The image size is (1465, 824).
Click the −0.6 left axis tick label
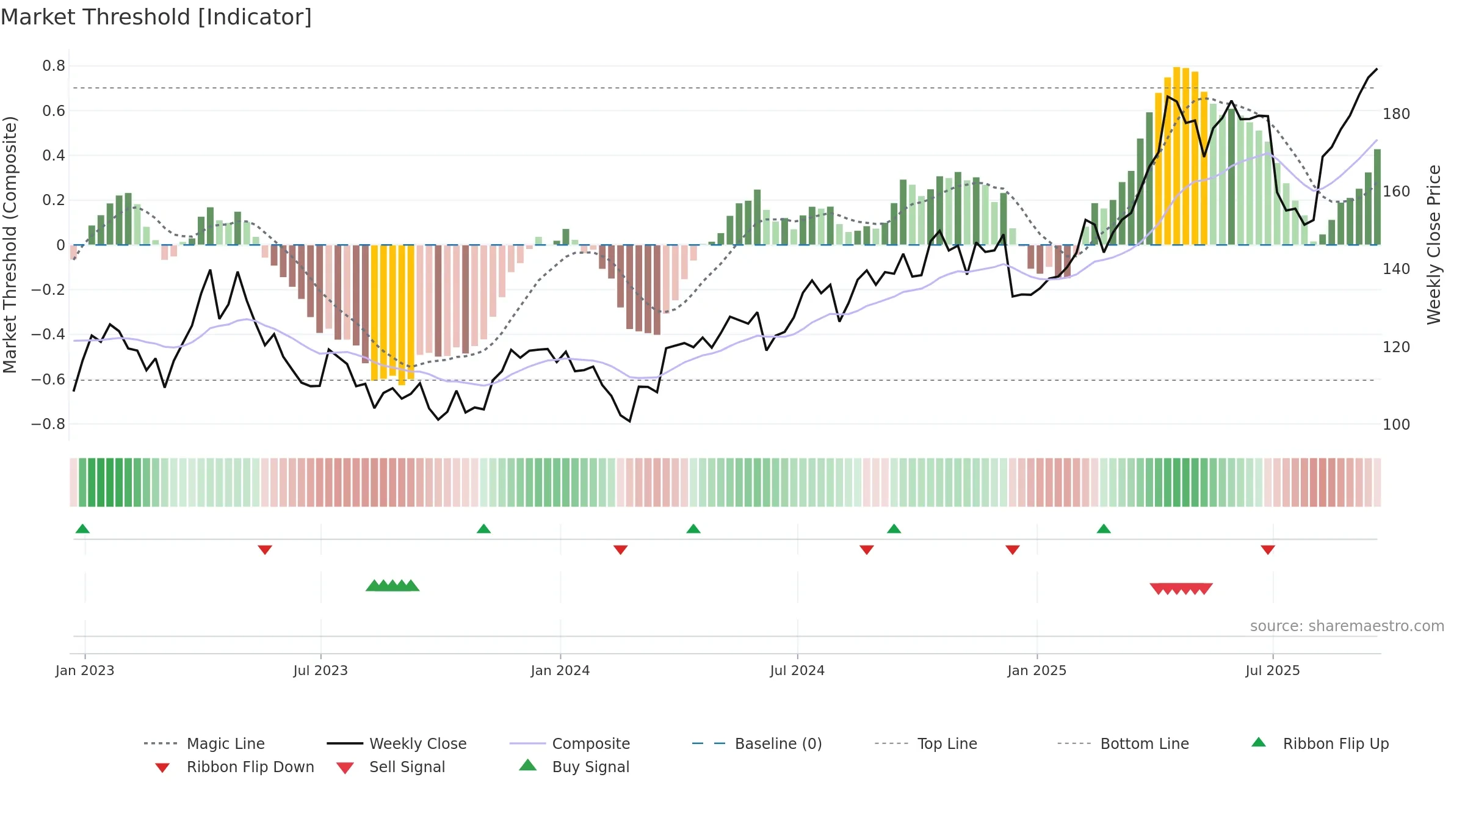(x=48, y=379)
